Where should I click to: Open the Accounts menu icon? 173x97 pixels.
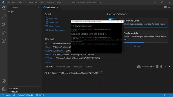tap(4, 81)
